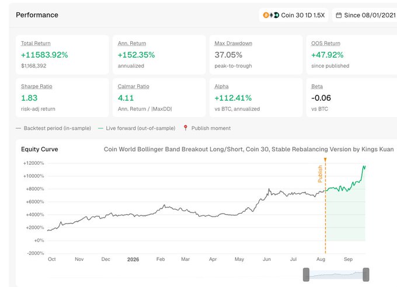This screenshot has height=287, width=397.
Task: Click the Alpha metric label
Action: point(221,86)
